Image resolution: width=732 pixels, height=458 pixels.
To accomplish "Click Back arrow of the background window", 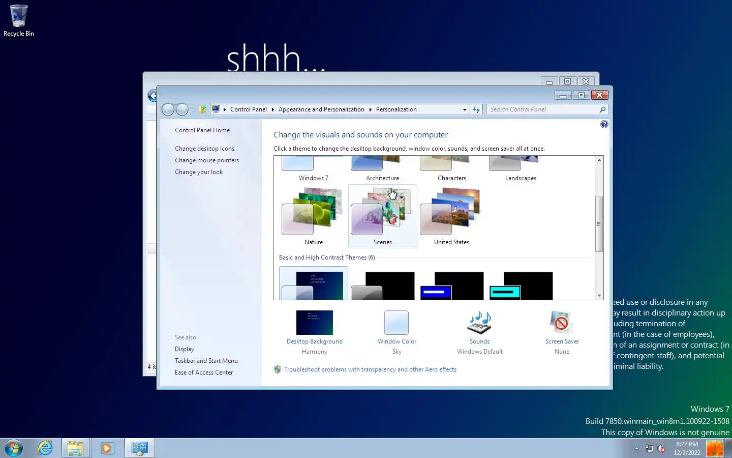I will tap(151, 96).
